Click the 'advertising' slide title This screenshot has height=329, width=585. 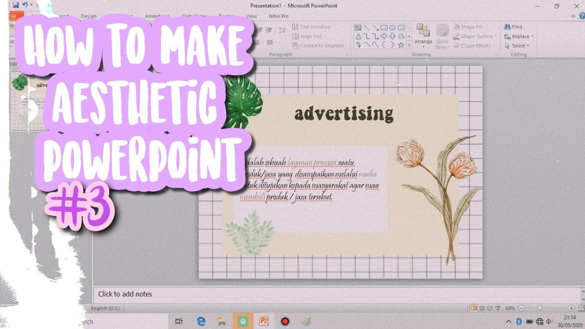point(344,114)
